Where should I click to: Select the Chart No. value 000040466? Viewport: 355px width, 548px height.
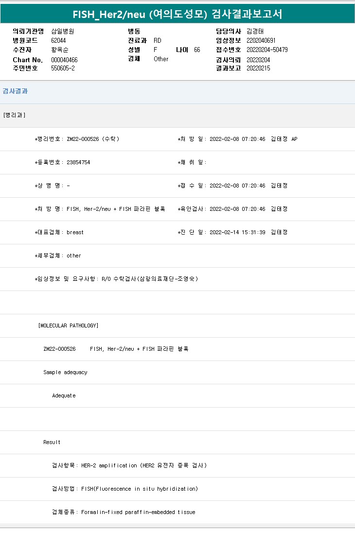click(x=64, y=60)
